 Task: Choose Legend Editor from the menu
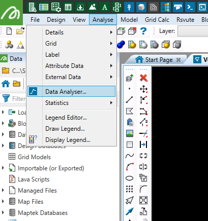pyautogui.click(x=71, y=118)
